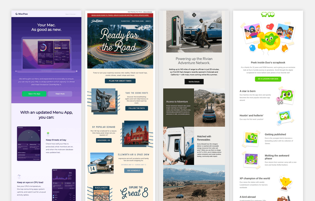
Task: Click the 'Take the Scenic Route' heading
Action: coord(136,93)
